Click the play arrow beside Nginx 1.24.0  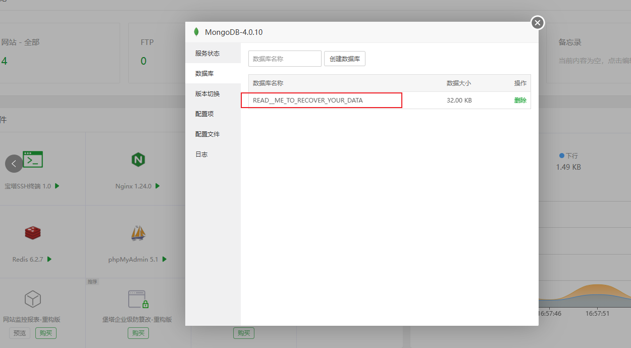click(x=157, y=186)
